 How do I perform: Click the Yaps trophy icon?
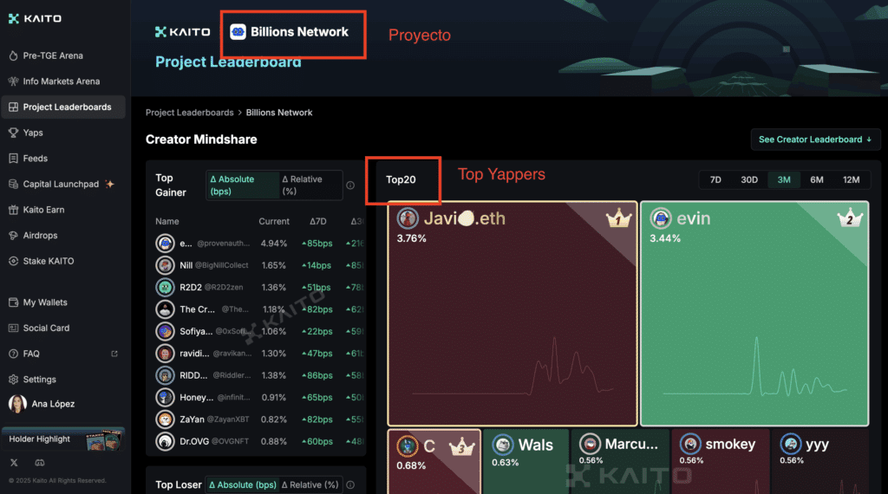pyautogui.click(x=14, y=133)
